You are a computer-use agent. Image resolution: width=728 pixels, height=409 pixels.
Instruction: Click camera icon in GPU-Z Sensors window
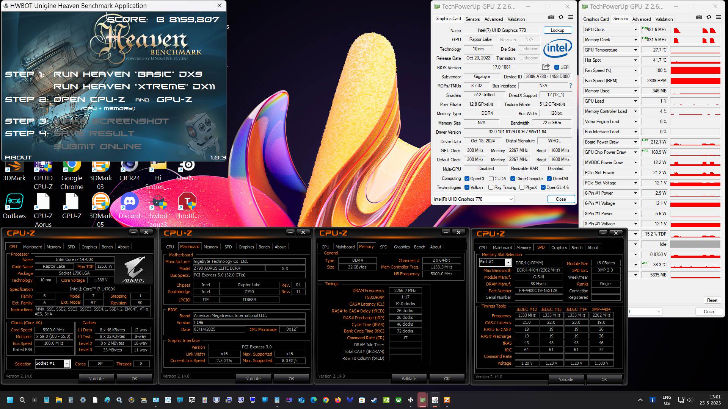tap(699, 17)
